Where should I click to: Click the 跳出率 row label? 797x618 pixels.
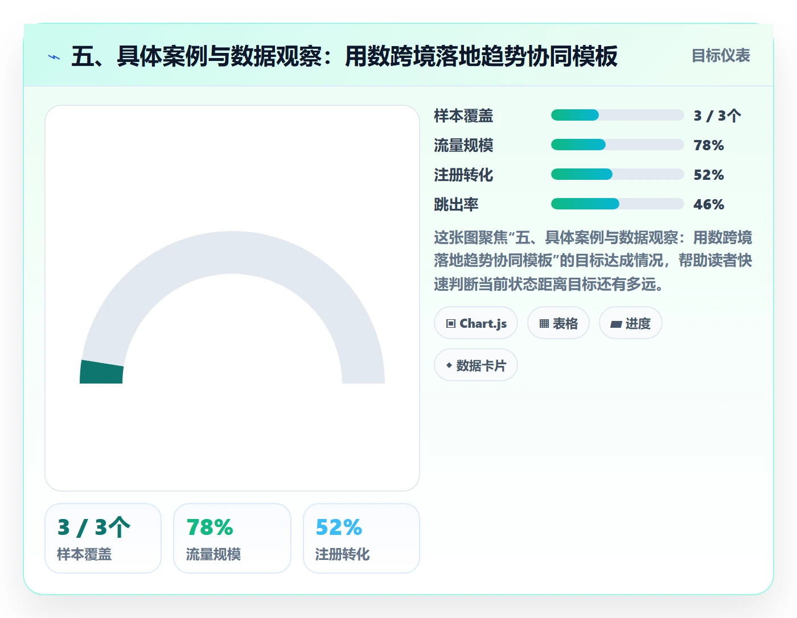(456, 204)
